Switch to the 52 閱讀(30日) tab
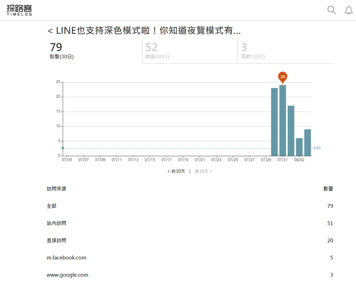This screenshot has height=288, width=356. (x=190, y=51)
